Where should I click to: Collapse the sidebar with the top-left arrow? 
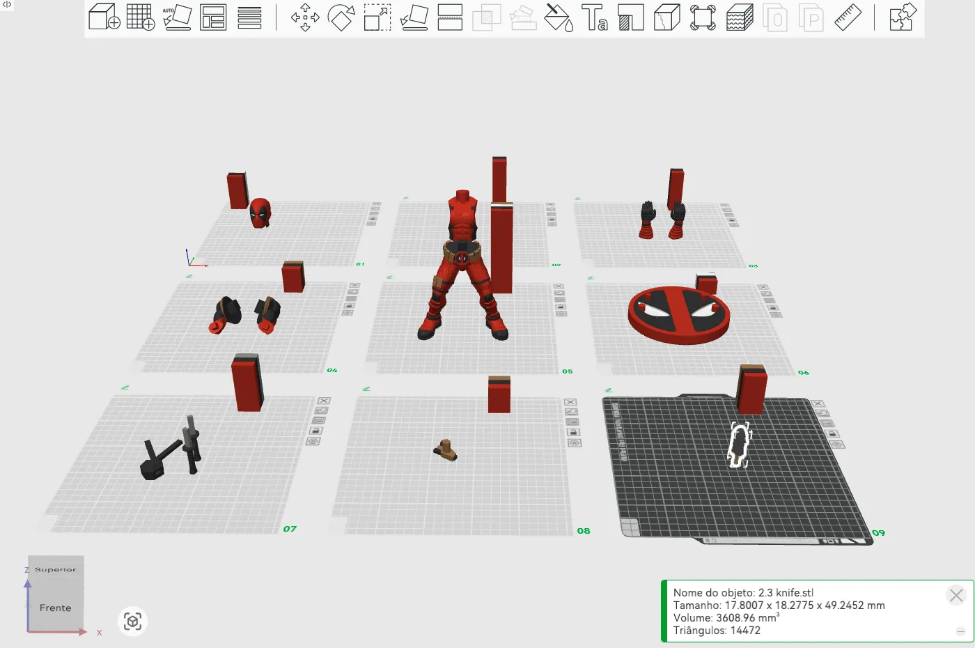tap(7, 5)
